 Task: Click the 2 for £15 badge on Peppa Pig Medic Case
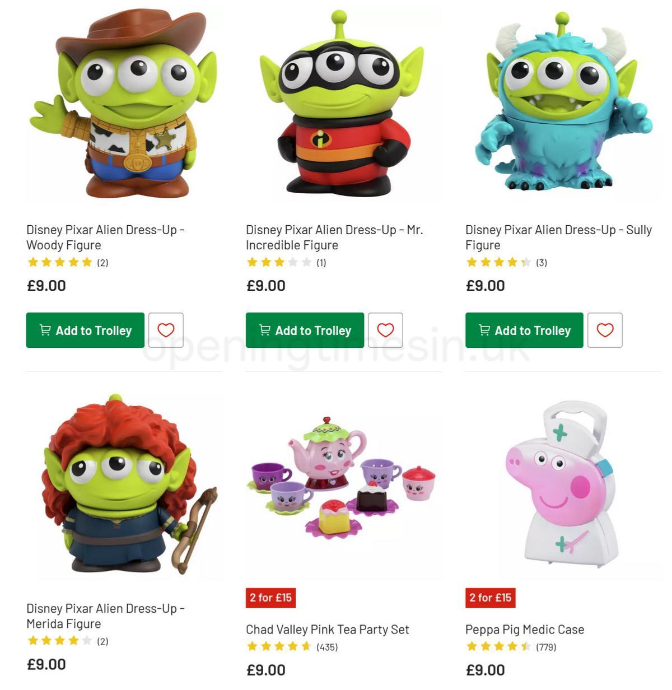(491, 598)
